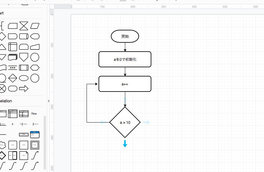Pick the Start ellipse shape
The width and height of the screenshot is (264, 172).
[x=24, y=78]
